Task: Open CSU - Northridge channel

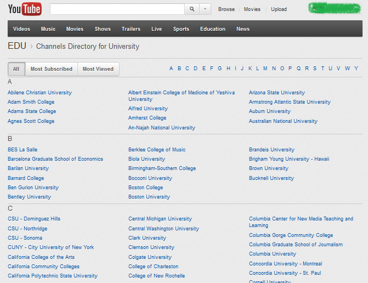Action: (x=27, y=229)
